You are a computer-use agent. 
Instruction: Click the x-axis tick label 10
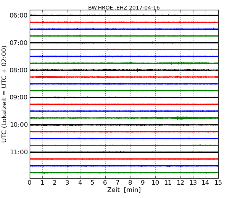155,183
